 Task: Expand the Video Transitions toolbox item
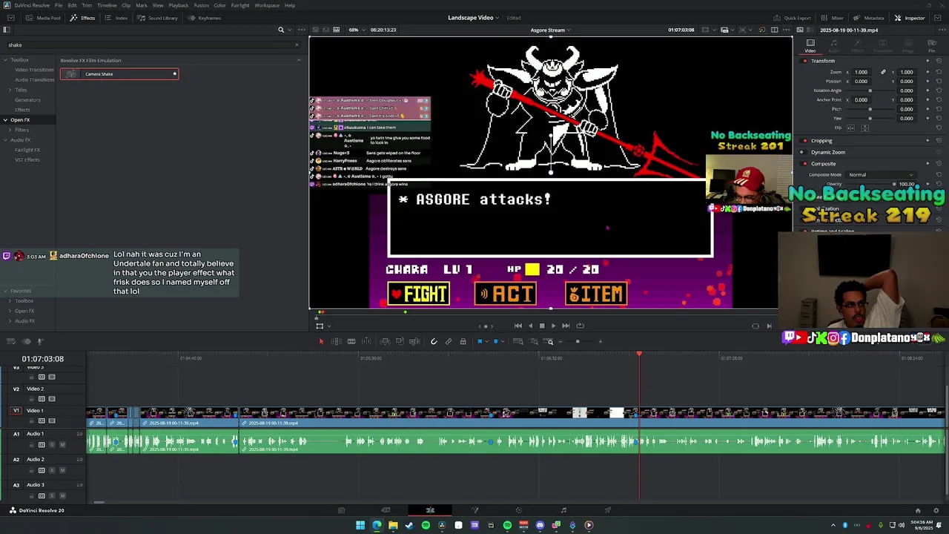(34, 70)
